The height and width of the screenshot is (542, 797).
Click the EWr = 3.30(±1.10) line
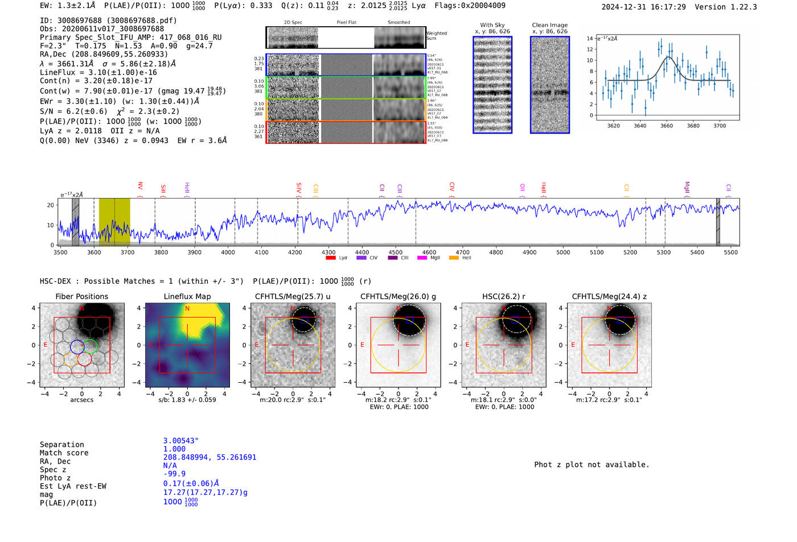[120, 101]
